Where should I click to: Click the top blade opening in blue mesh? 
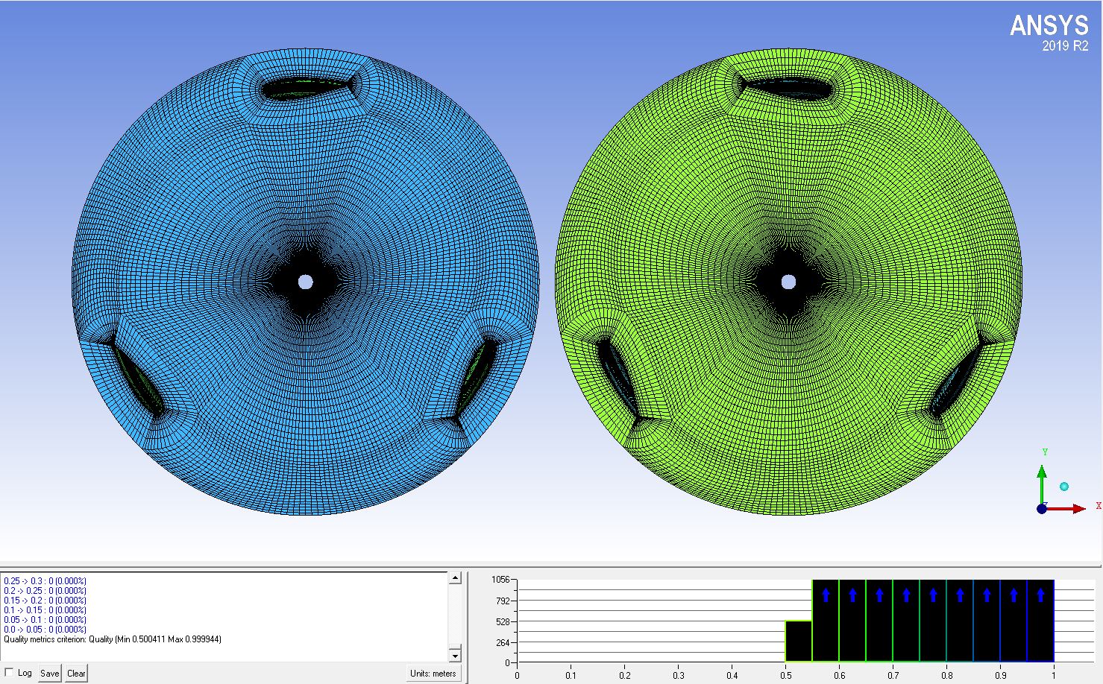click(x=307, y=88)
